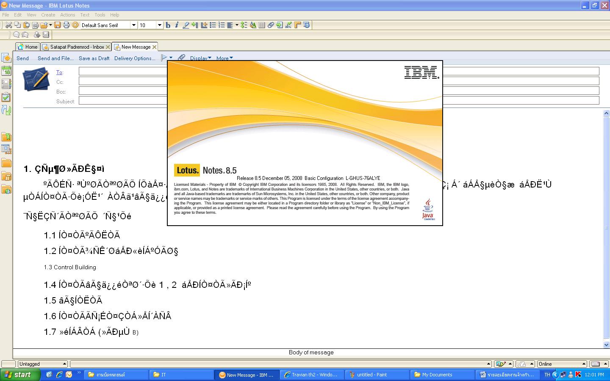Image resolution: width=610 pixels, height=381 pixels.
Task: Click the Print icon
Action: [x=66, y=25]
